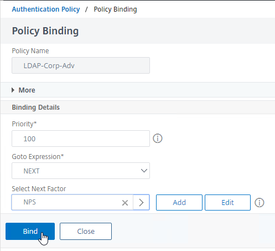Click the Policy Binding page heading

[x=45, y=31]
